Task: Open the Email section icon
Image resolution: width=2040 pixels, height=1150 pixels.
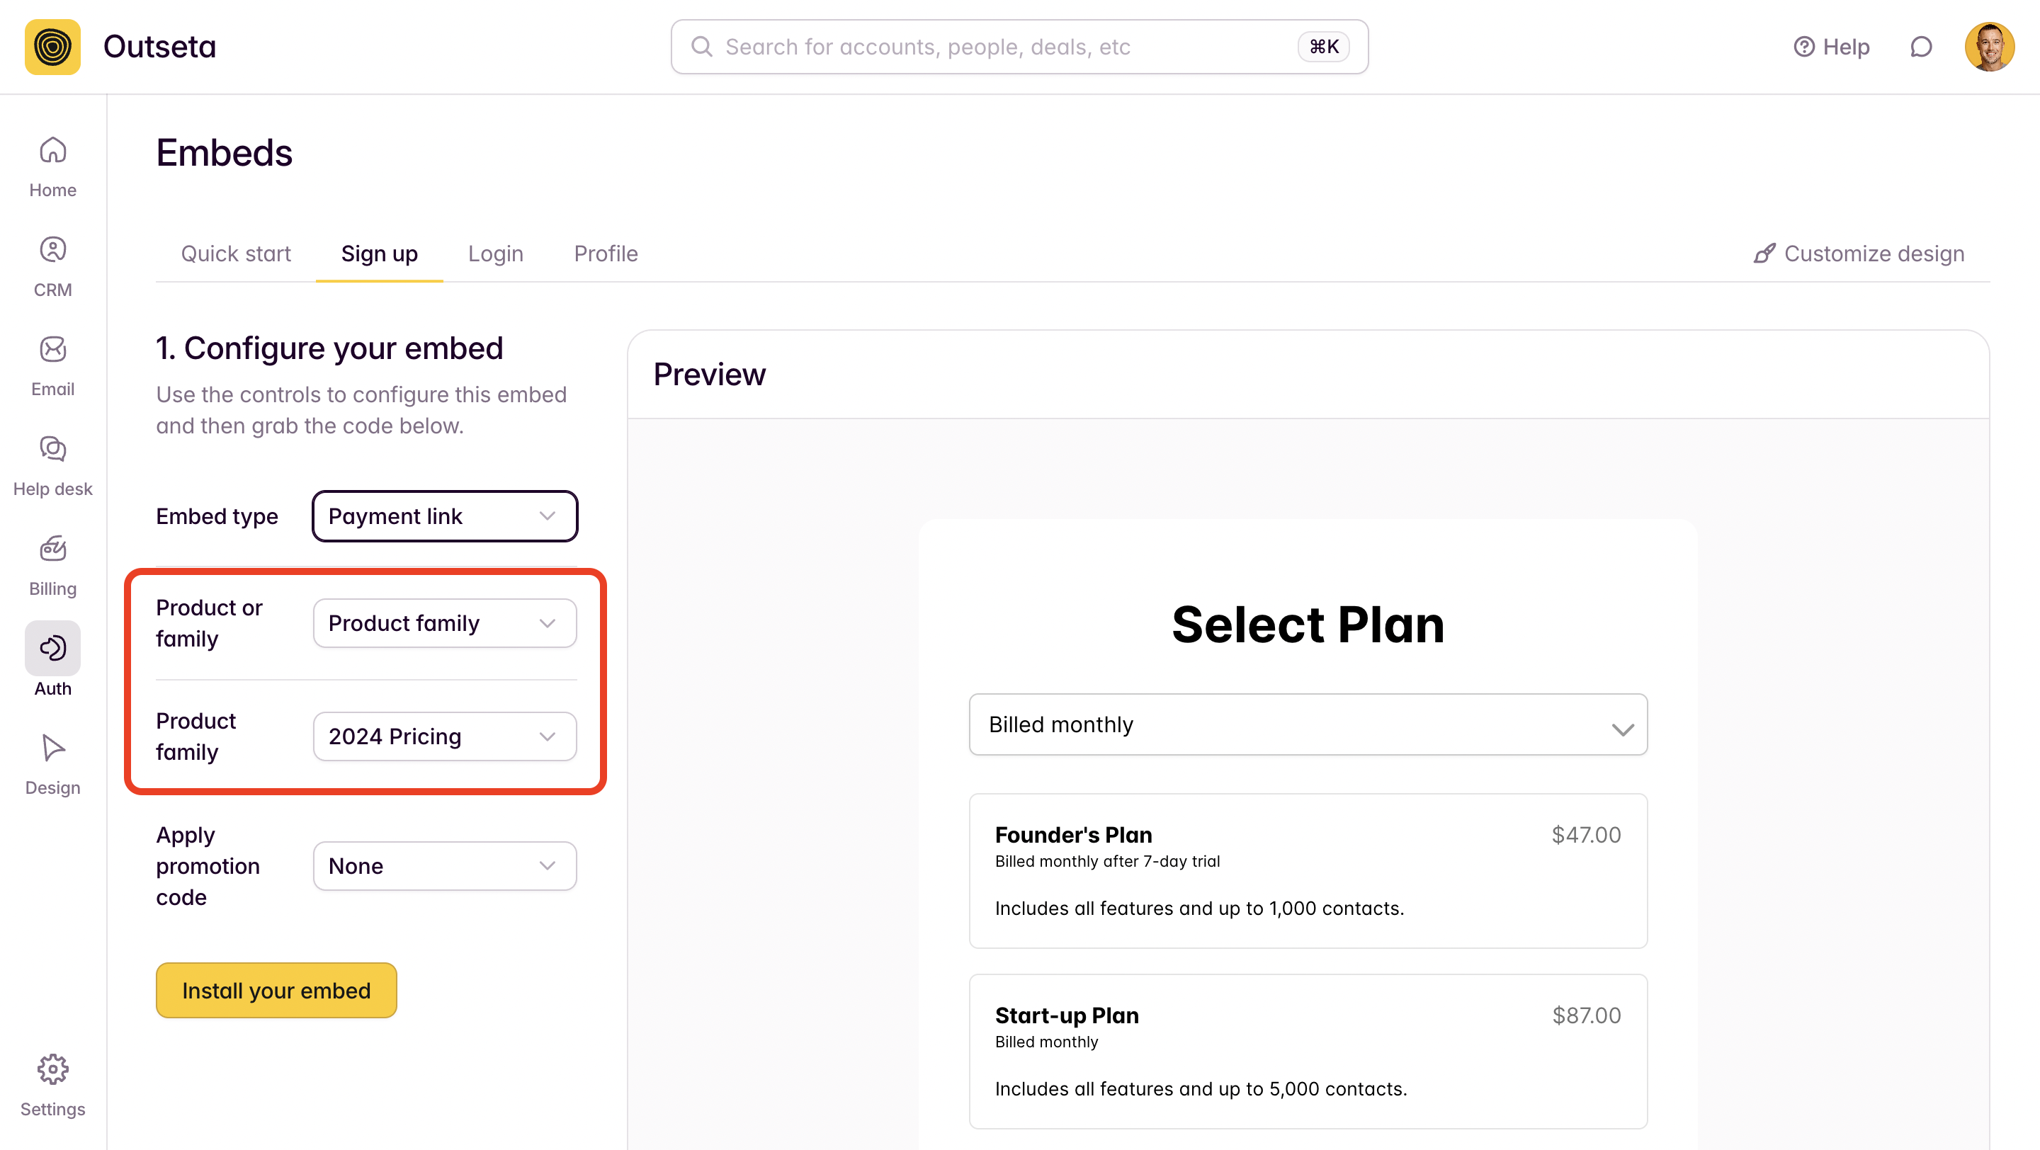Action: click(x=52, y=349)
